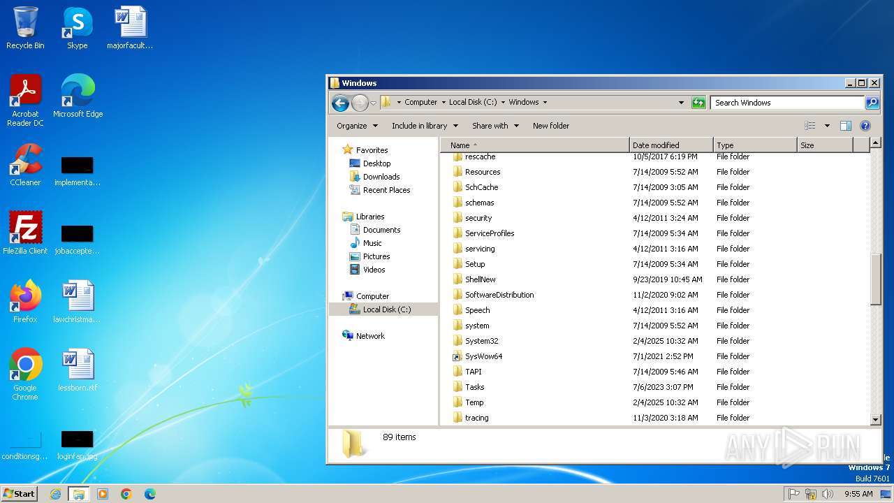Open the Recycle Bin desktop icon
Image resolution: width=894 pixels, height=503 pixels.
point(25,28)
